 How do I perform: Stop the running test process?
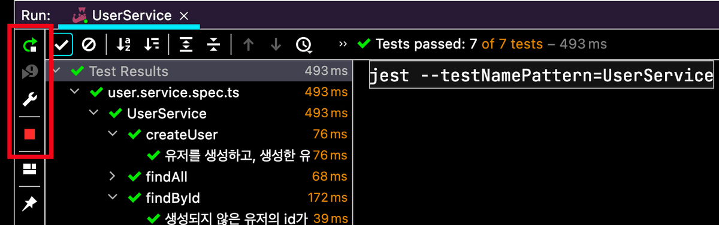click(x=29, y=134)
